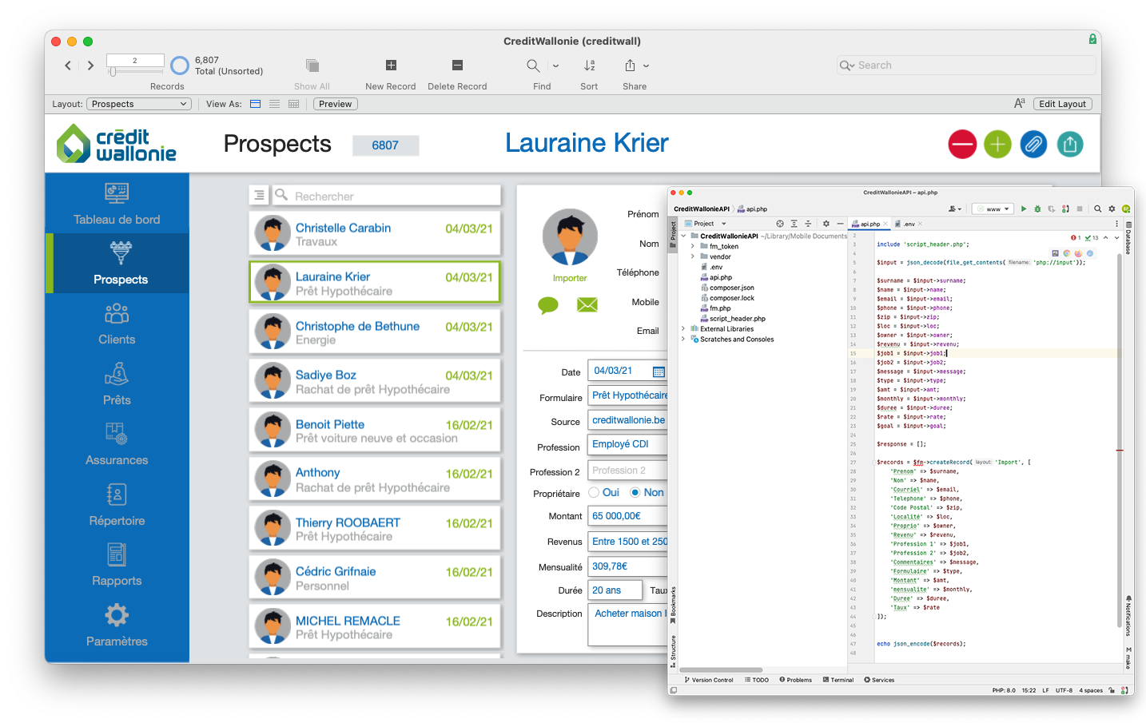Image resolution: width=1146 pixels, height=723 pixels.
Task: Expand the fm_token folder
Action: (x=693, y=246)
